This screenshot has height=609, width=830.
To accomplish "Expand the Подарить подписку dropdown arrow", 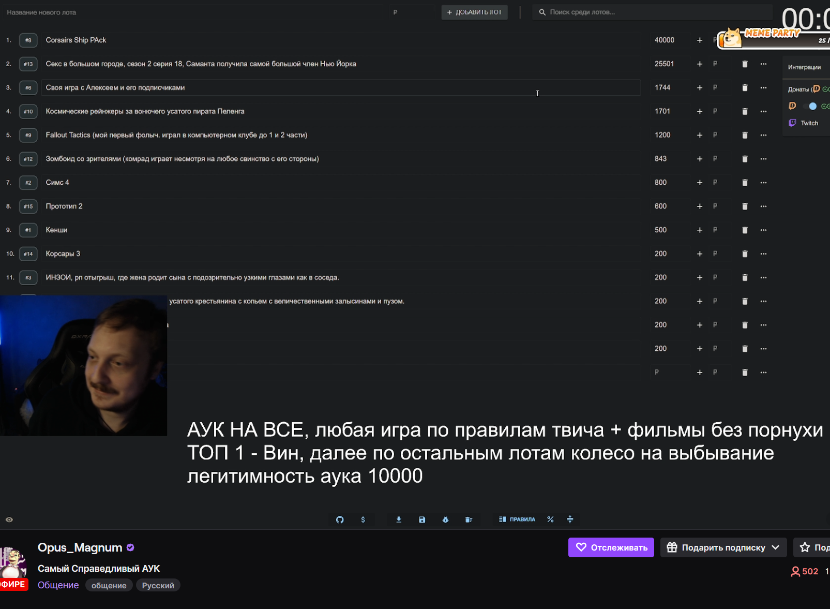I will [x=775, y=547].
